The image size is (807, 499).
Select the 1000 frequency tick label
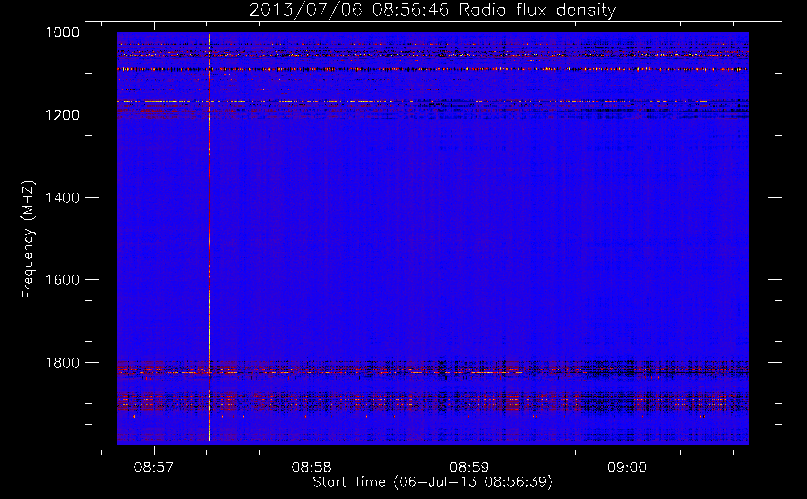click(62, 32)
